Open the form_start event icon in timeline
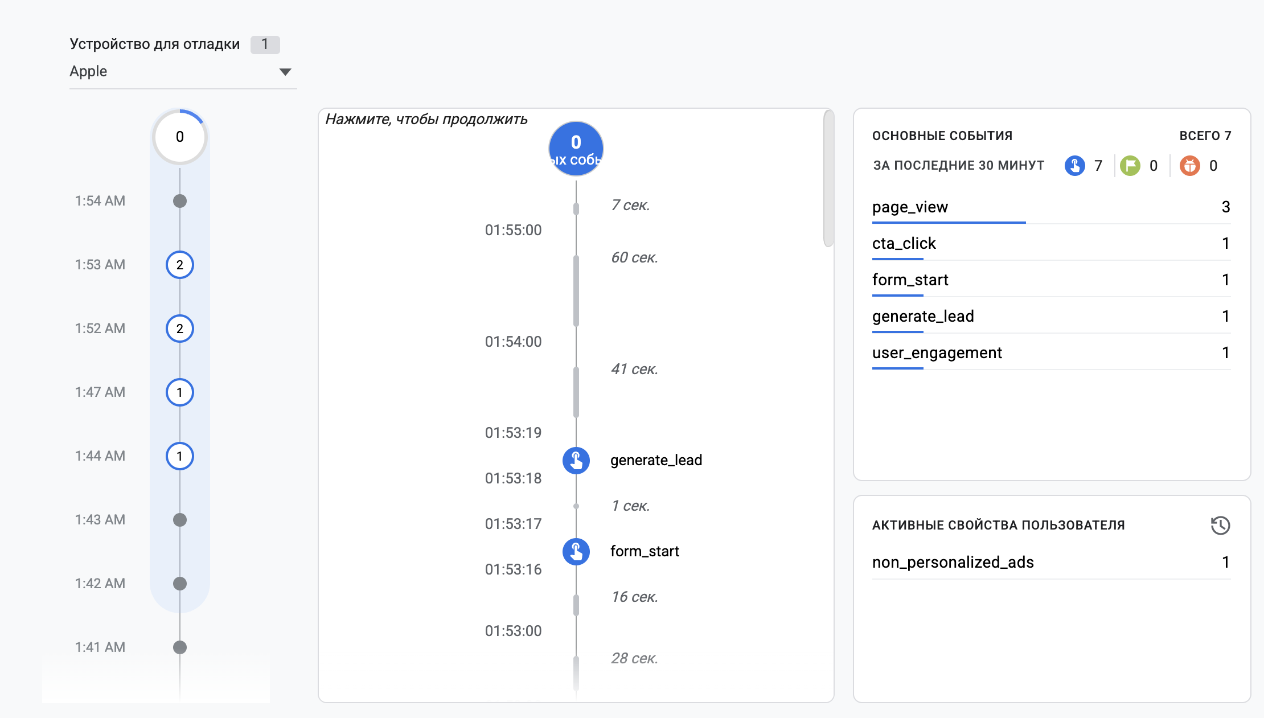The width and height of the screenshot is (1264, 718). (576, 551)
